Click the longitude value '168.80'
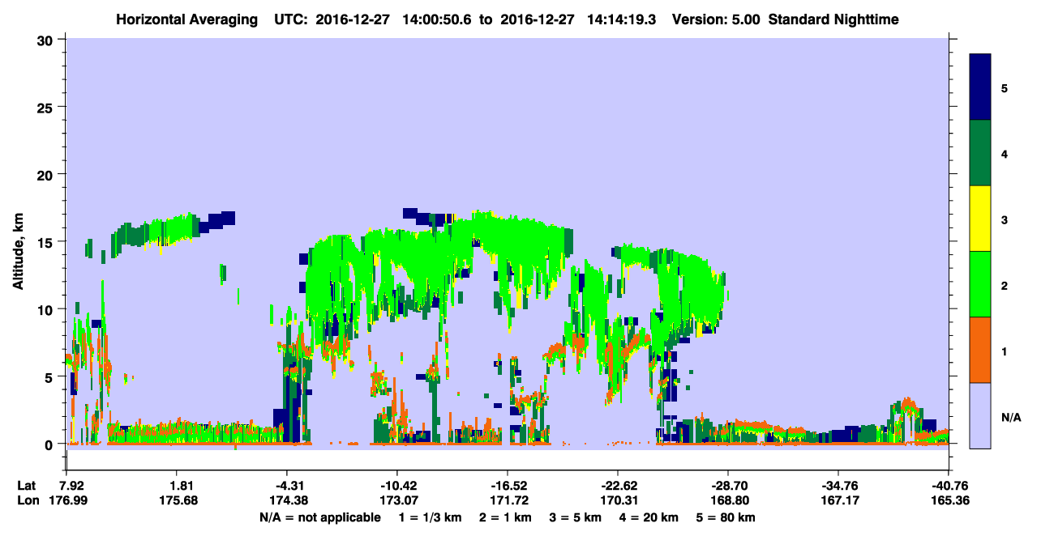 (728, 501)
